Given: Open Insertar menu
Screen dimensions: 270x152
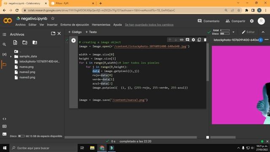Looking at the screenshot, I should tap(52, 25).
